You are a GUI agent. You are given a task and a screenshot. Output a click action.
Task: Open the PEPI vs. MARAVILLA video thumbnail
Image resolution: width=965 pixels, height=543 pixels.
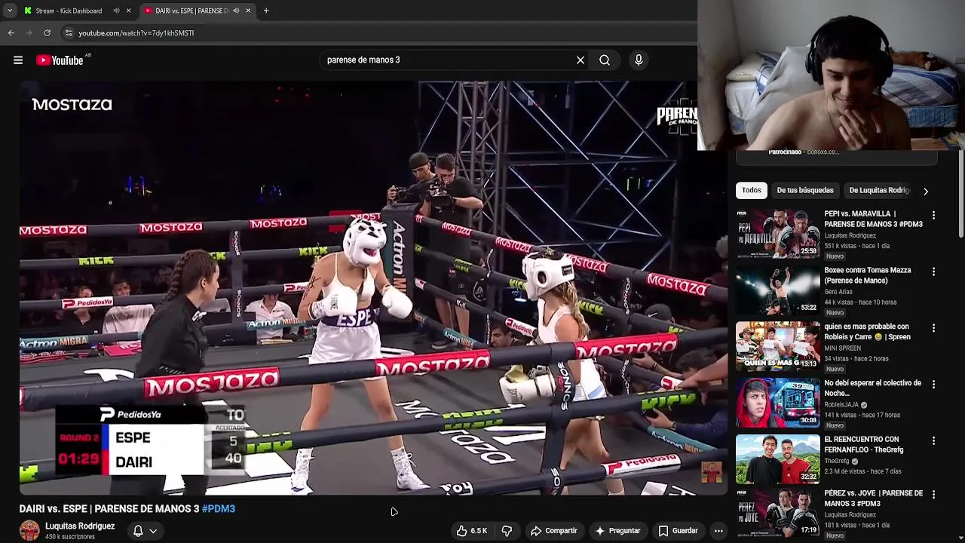pos(778,234)
